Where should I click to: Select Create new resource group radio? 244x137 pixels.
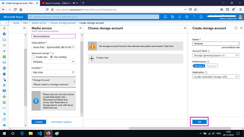(33, 57)
